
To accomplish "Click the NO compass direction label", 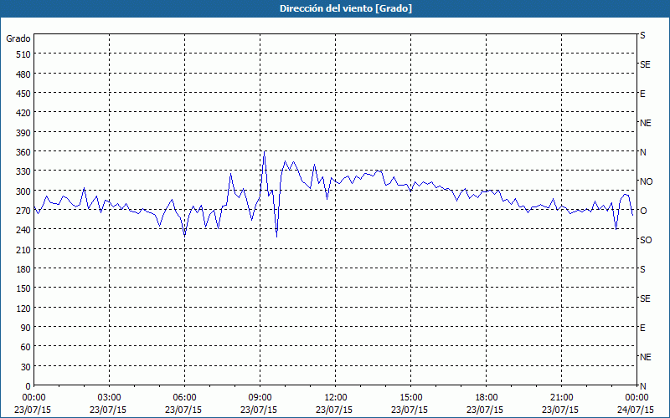I will click(646, 181).
